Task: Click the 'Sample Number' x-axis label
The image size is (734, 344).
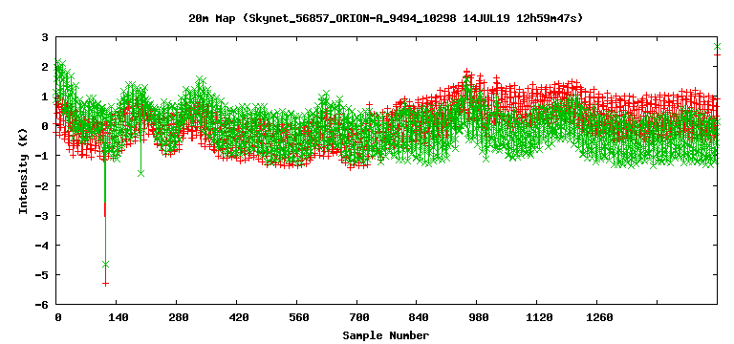Action: point(386,335)
